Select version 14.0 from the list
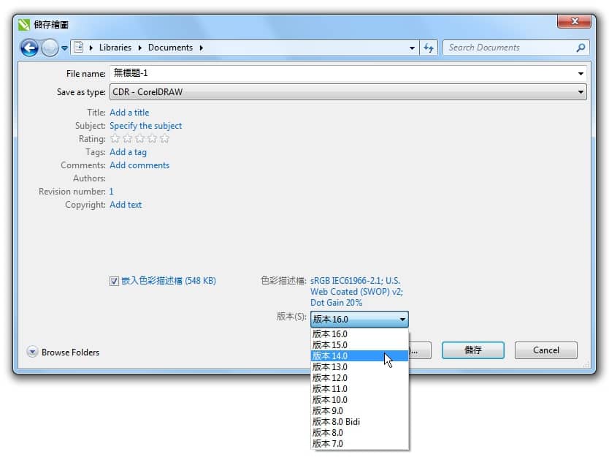The height and width of the screenshot is (460, 609). coord(330,356)
